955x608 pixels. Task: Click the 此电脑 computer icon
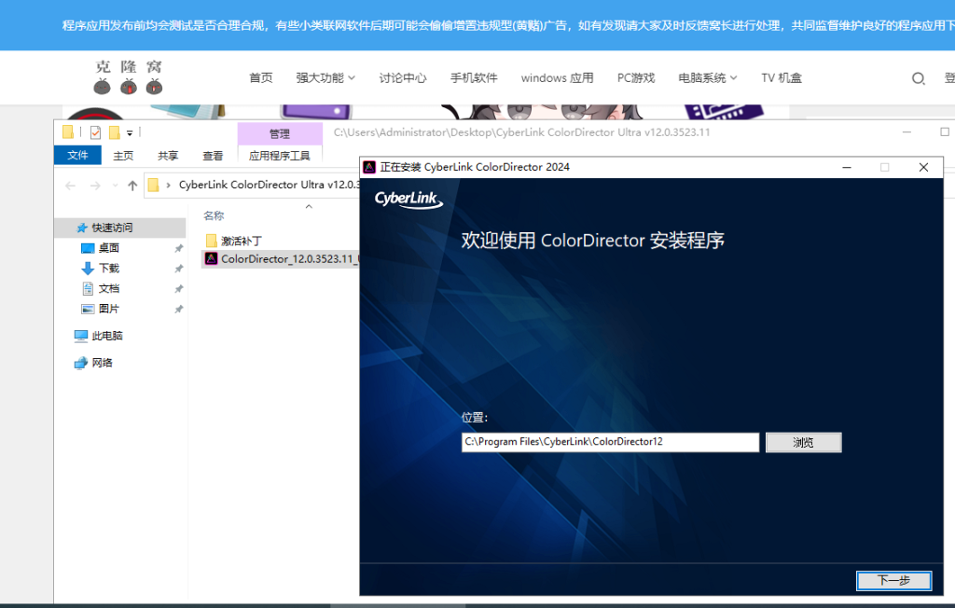(x=81, y=336)
